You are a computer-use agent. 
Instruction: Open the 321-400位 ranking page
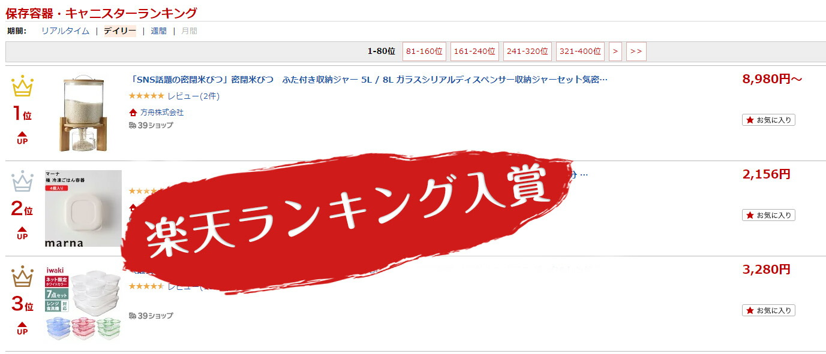point(580,52)
